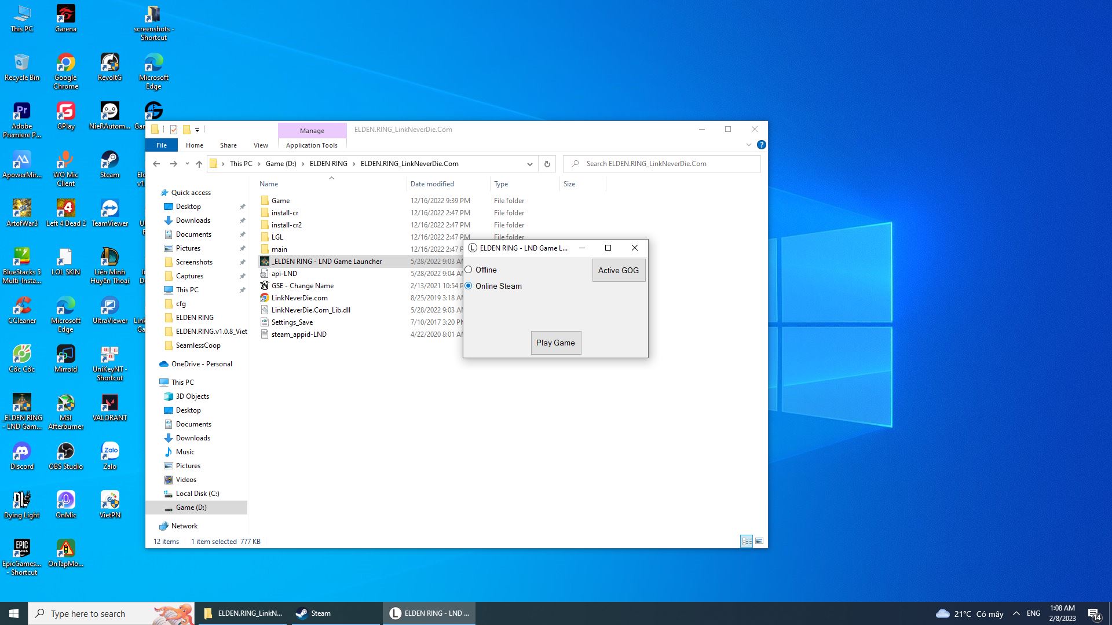The image size is (1112, 625).
Task: Click the Play Game button
Action: [555, 343]
